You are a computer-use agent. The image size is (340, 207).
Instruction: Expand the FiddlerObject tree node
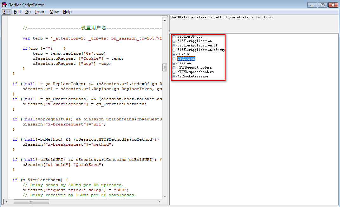point(174,37)
